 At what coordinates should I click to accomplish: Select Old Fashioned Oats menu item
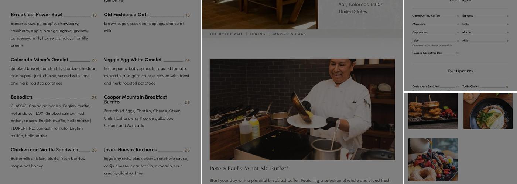tap(126, 15)
